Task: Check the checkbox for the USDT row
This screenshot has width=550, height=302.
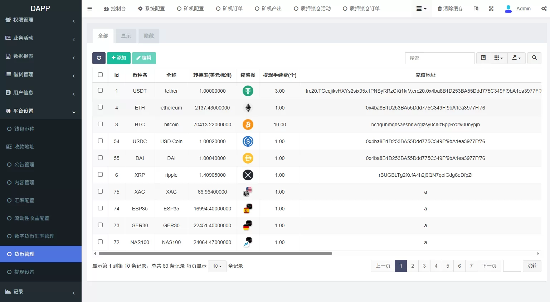Action: pyautogui.click(x=100, y=90)
